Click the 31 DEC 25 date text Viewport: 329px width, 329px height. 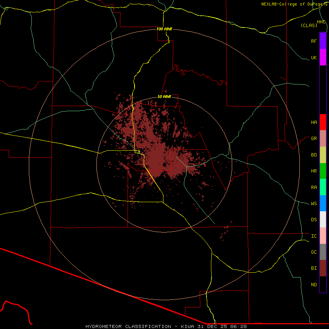213,326
